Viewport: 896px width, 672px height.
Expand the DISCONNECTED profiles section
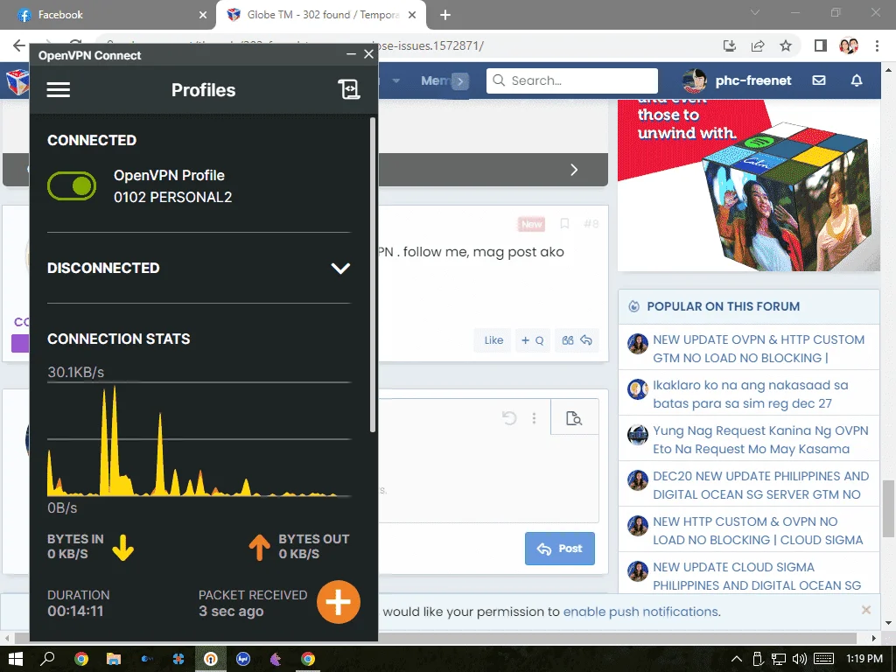pyautogui.click(x=340, y=268)
